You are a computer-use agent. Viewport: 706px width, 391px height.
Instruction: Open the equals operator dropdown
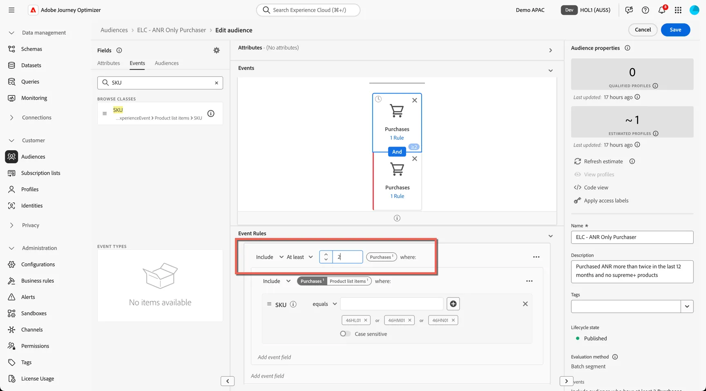tap(324, 304)
